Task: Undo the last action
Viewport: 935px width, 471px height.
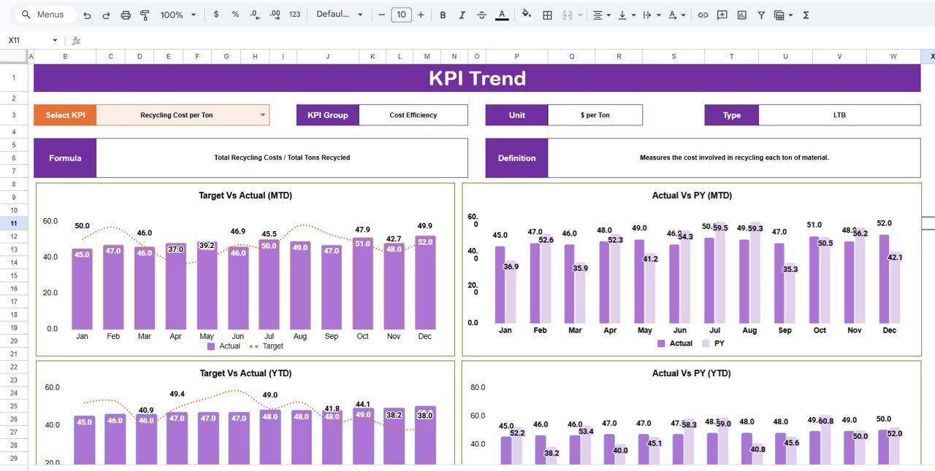Action: (87, 15)
